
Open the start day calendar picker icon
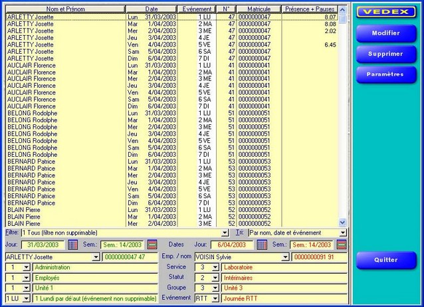72,245
